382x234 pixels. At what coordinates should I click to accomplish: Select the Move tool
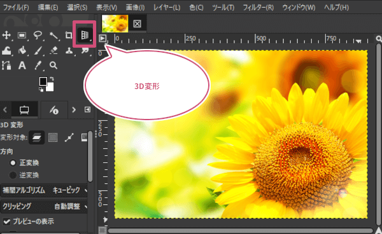click(x=6, y=36)
